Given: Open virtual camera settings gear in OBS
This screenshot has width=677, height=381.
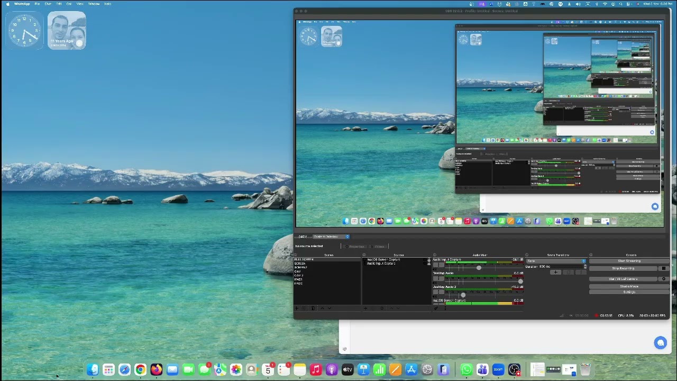Looking at the screenshot, I should pos(664,279).
